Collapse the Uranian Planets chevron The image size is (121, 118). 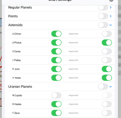(x=111, y=87)
